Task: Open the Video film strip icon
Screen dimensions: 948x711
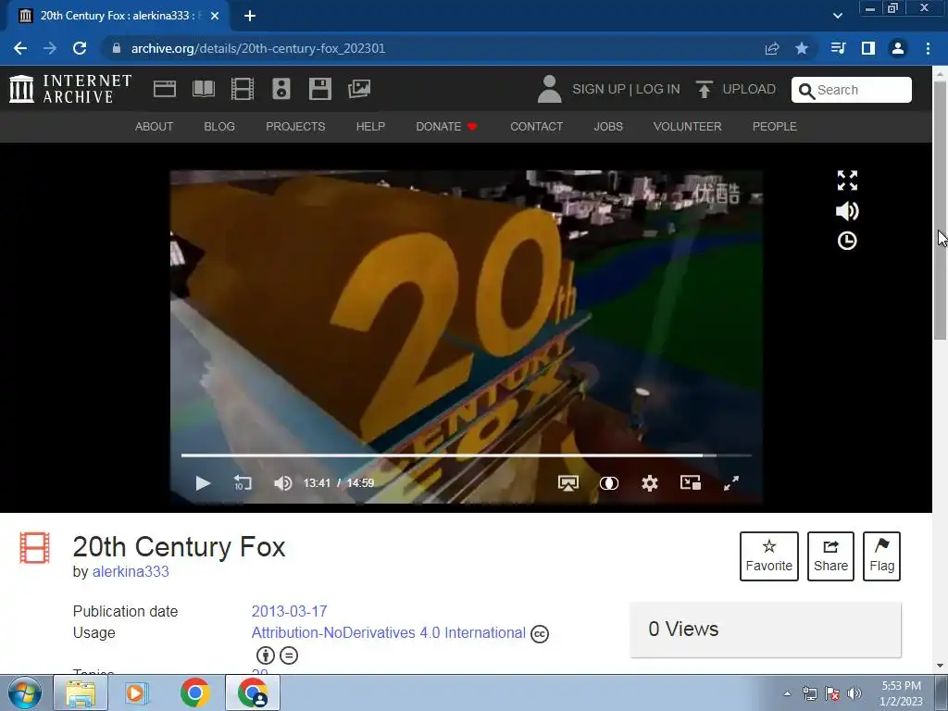Action: coord(243,89)
